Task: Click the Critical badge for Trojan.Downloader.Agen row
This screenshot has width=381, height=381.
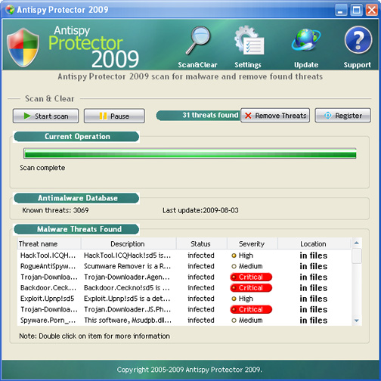Action: pyautogui.click(x=251, y=277)
